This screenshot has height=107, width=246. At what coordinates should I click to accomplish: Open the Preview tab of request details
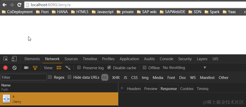click(151, 88)
